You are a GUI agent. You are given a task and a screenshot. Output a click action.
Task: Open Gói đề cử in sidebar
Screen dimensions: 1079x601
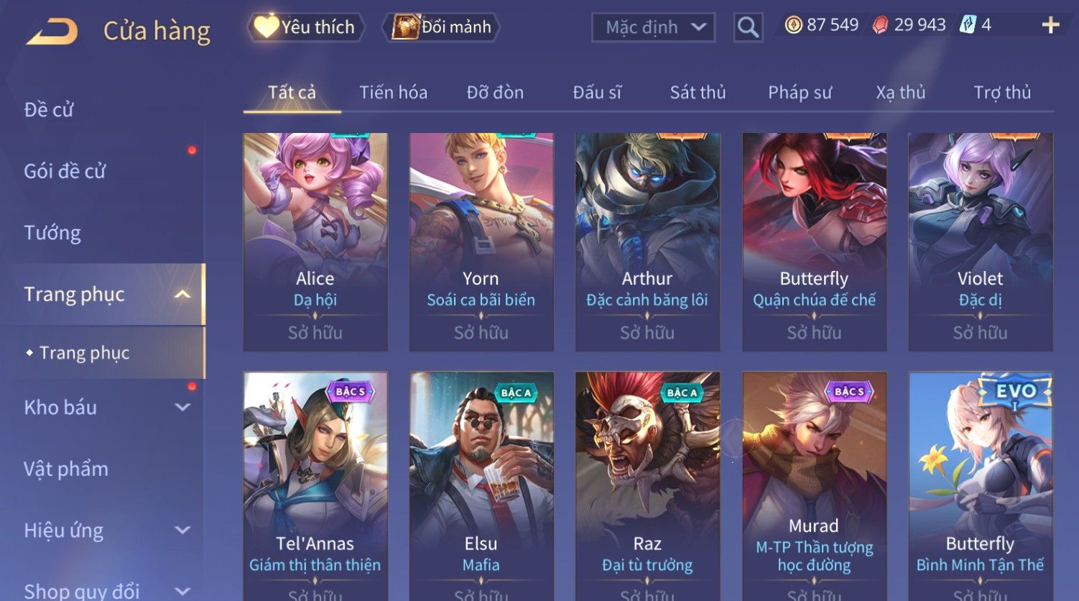(x=65, y=171)
